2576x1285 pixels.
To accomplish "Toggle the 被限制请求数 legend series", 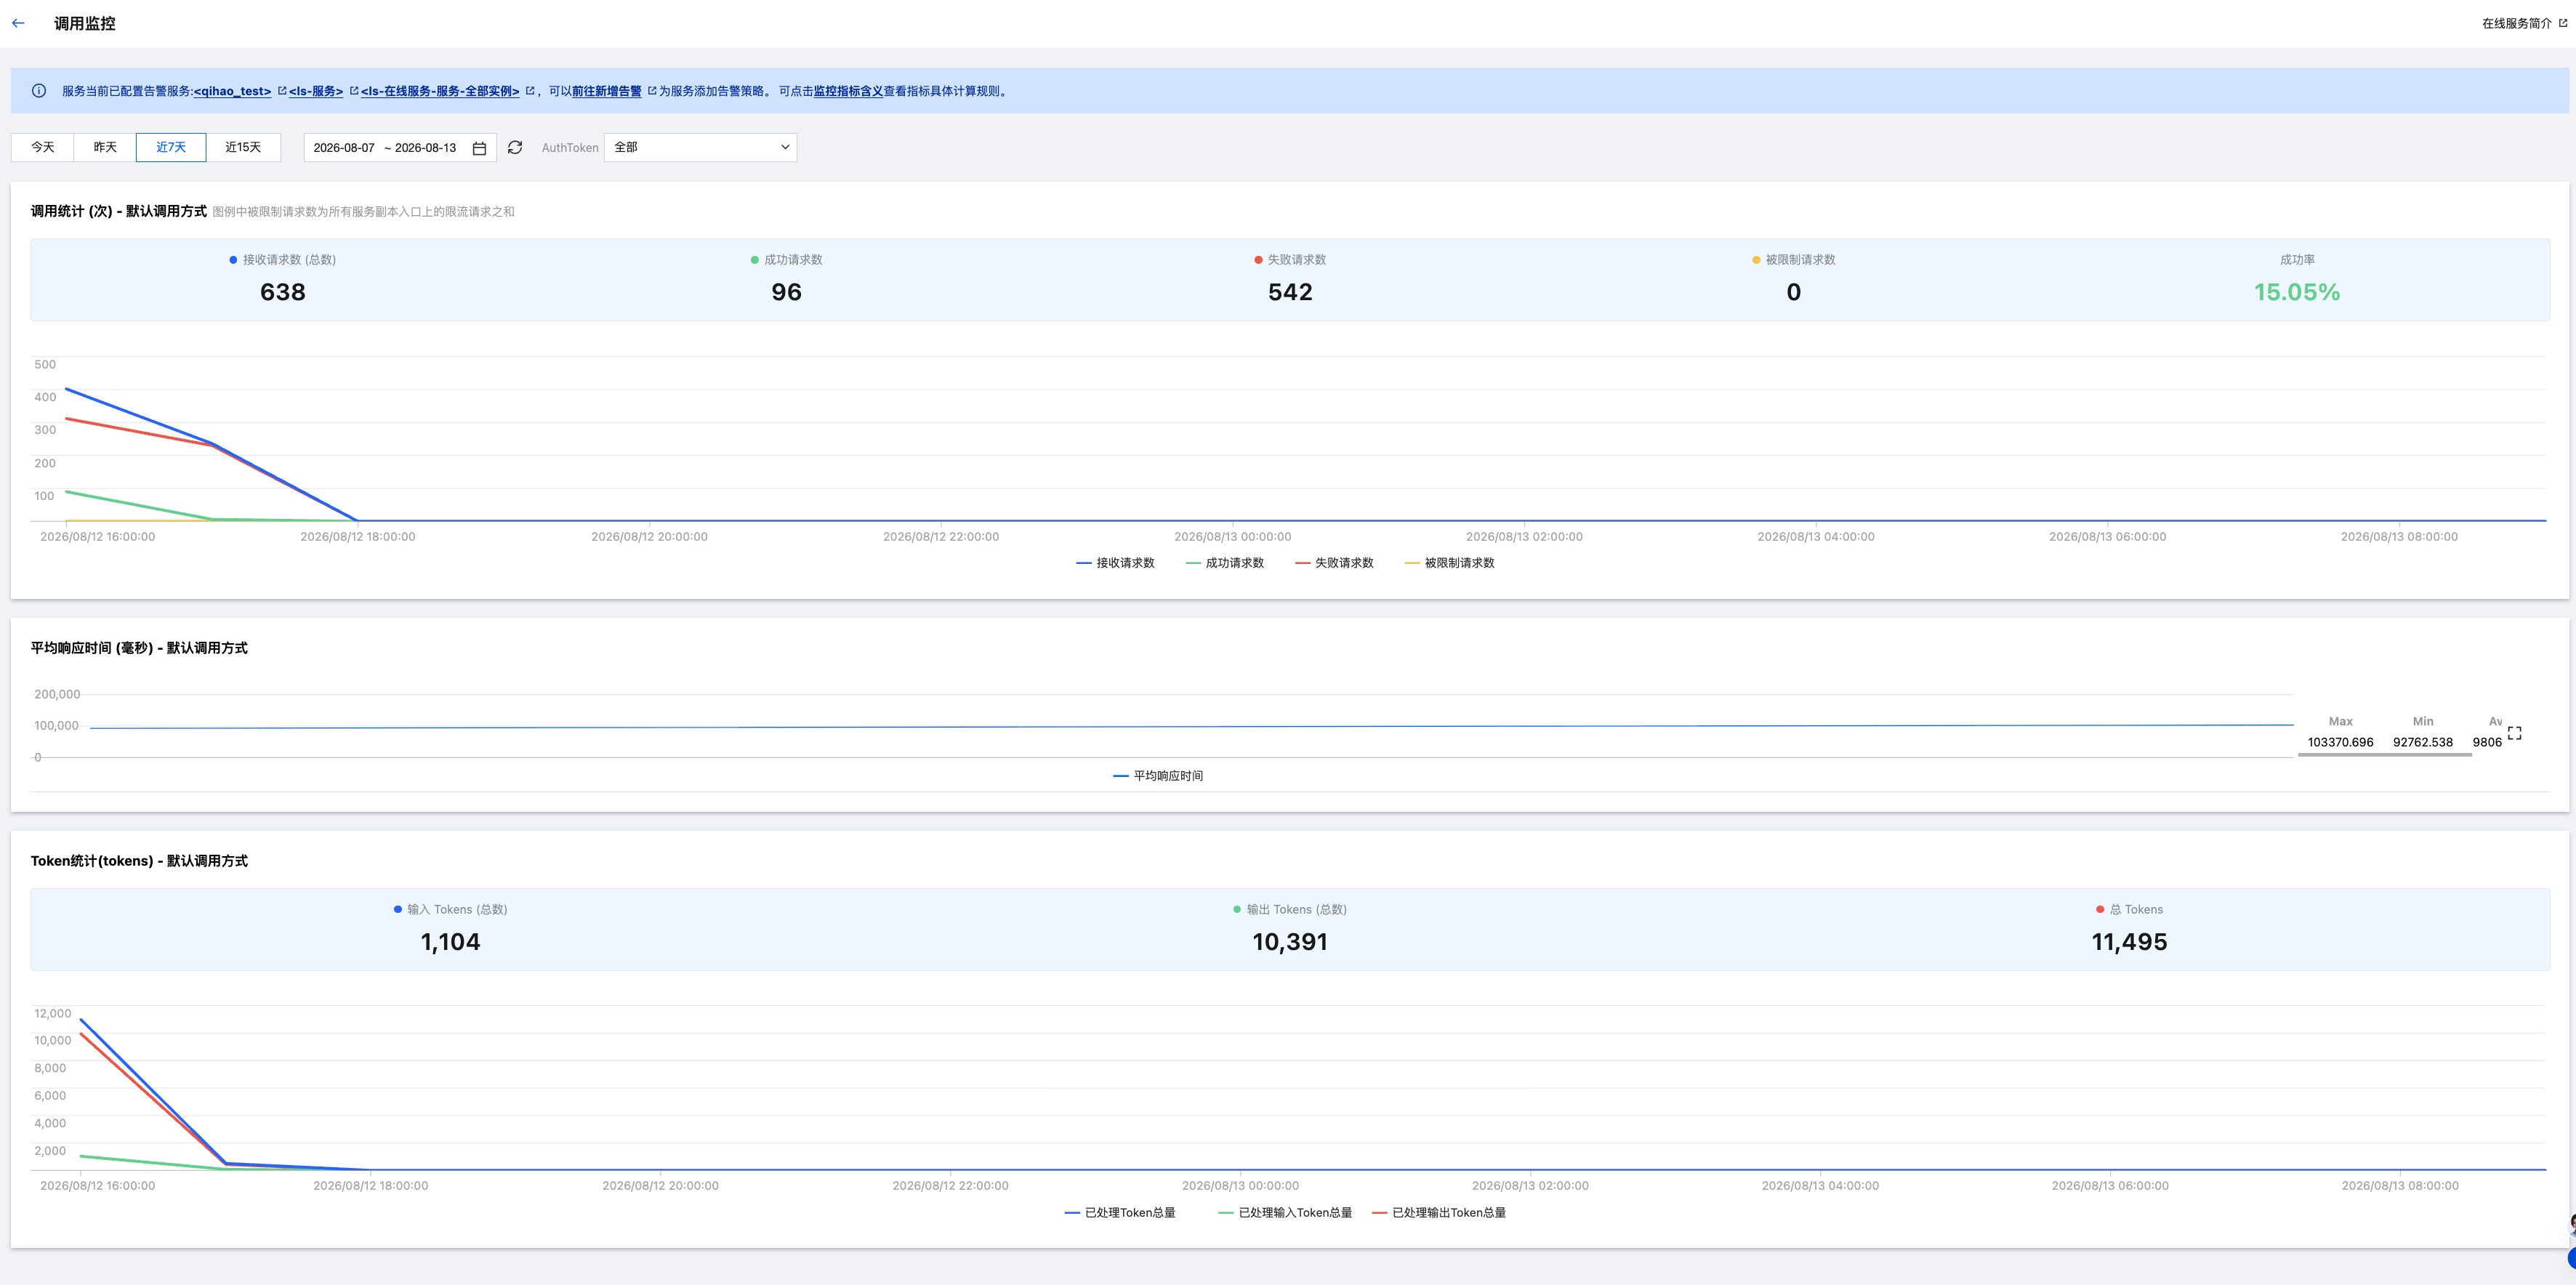I will 1450,563.
